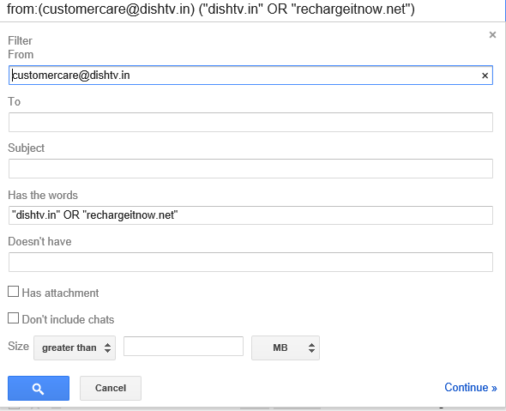
Task: Run search with the blue magnifier button
Action: (39, 388)
